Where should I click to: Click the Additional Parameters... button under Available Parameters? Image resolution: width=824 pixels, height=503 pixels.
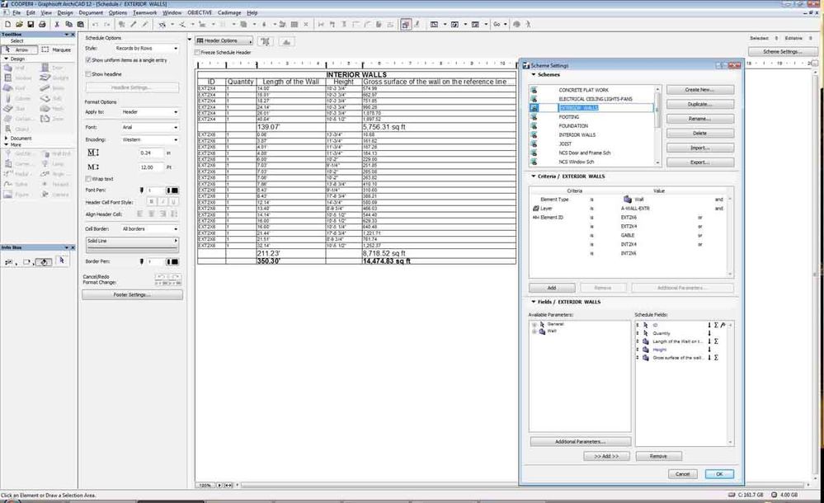tap(580, 441)
